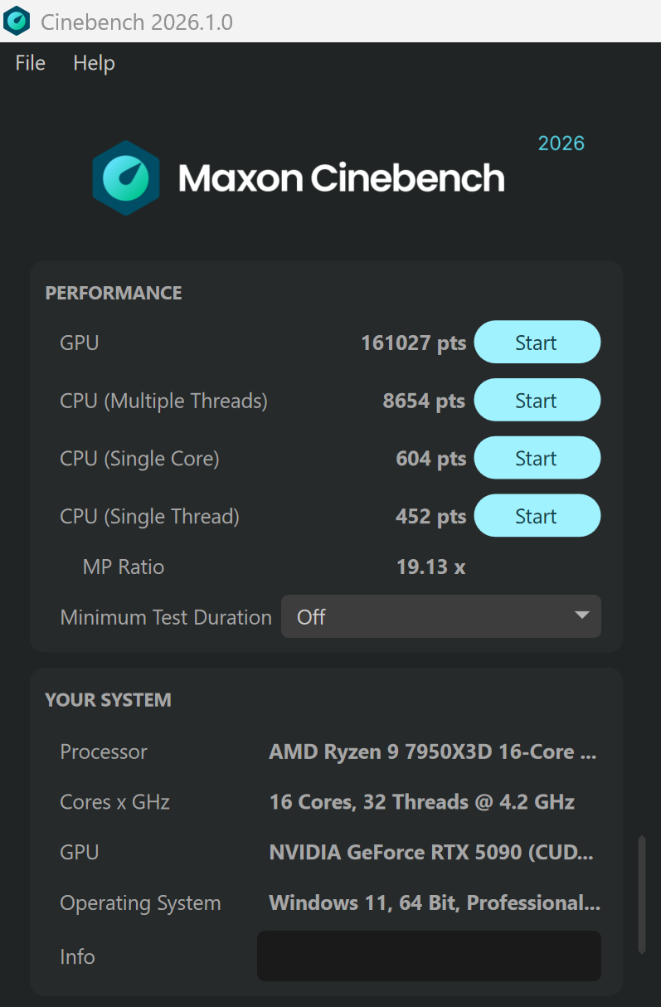Image resolution: width=661 pixels, height=1007 pixels.
Task: Click the Cores x GHz system entry
Action: point(421,801)
